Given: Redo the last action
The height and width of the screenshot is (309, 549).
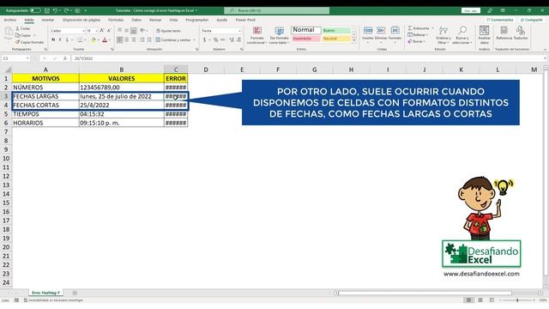Looking at the screenshot, I should click(x=66, y=10).
